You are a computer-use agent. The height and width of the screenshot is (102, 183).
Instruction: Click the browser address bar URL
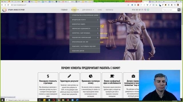click(x=20, y=5)
